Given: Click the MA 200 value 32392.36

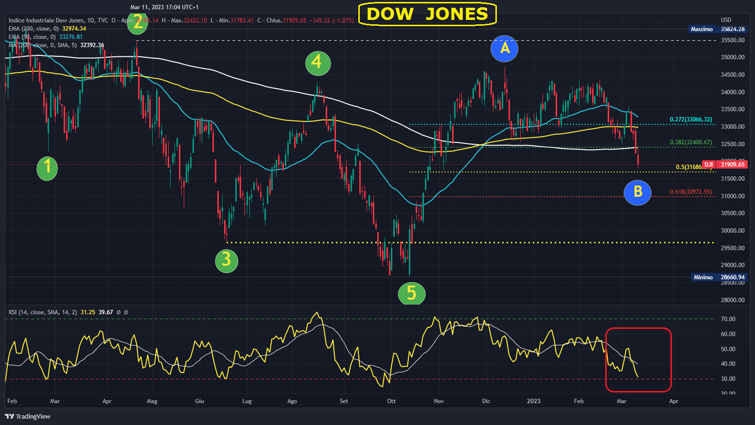Looking at the screenshot, I should [92, 45].
